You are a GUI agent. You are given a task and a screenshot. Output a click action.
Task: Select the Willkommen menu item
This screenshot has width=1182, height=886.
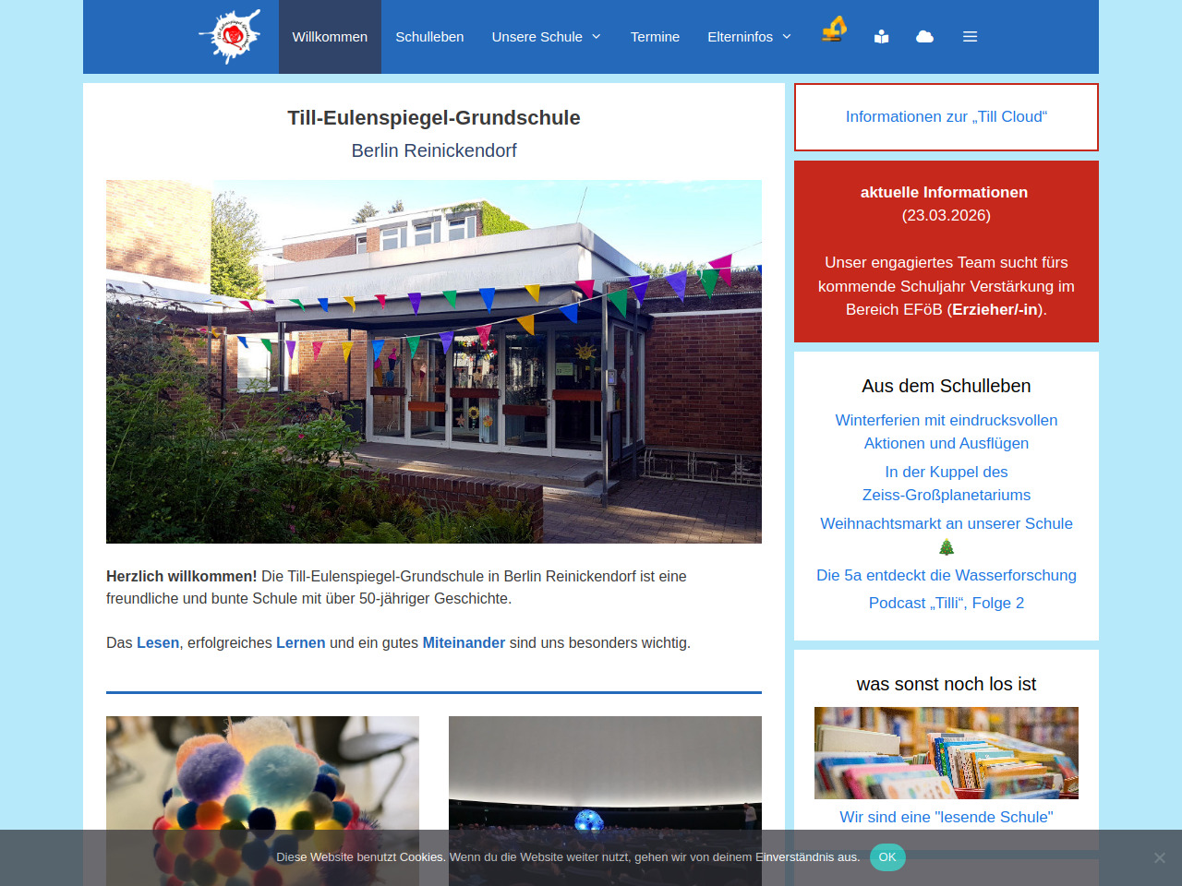pyautogui.click(x=330, y=37)
